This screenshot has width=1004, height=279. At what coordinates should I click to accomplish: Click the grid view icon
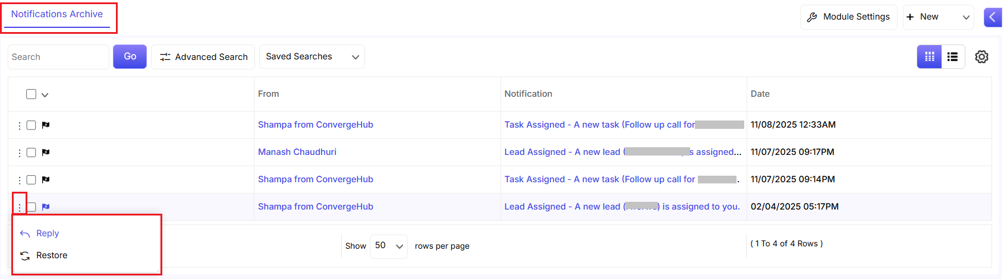[x=929, y=57]
